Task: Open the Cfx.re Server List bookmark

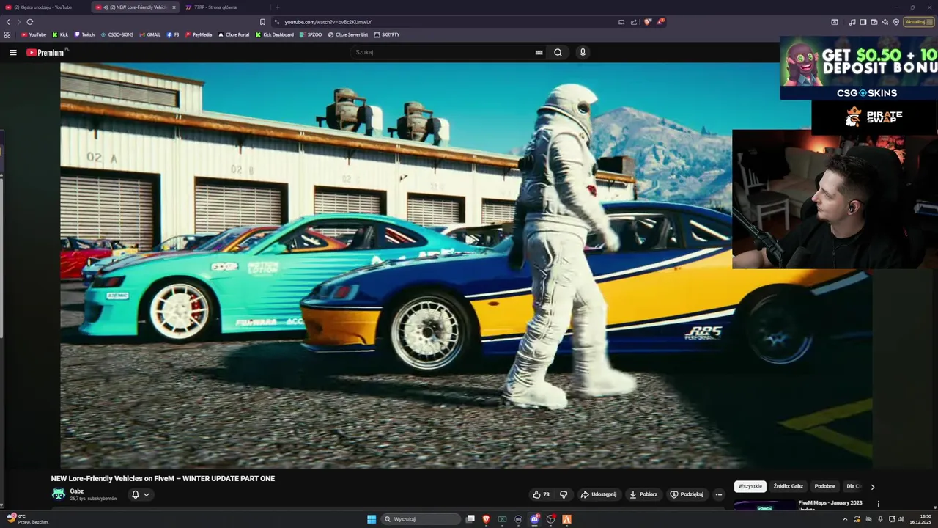Action: [x=348, y=34]
